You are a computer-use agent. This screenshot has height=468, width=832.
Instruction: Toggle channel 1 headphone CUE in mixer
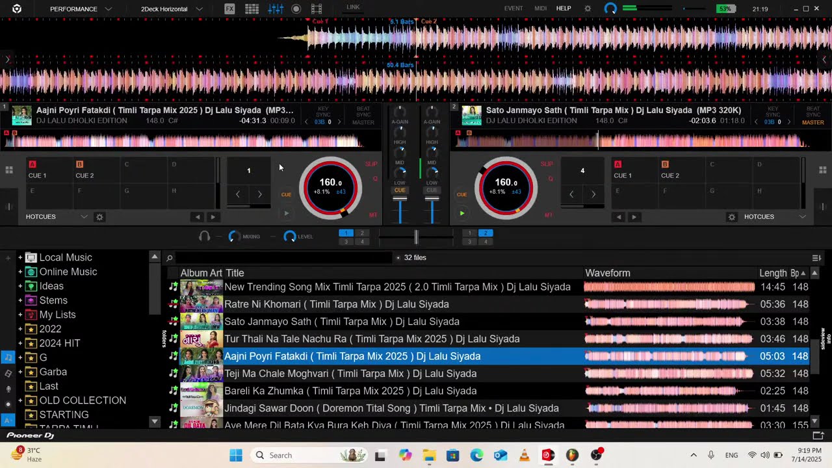pos(400,190)
